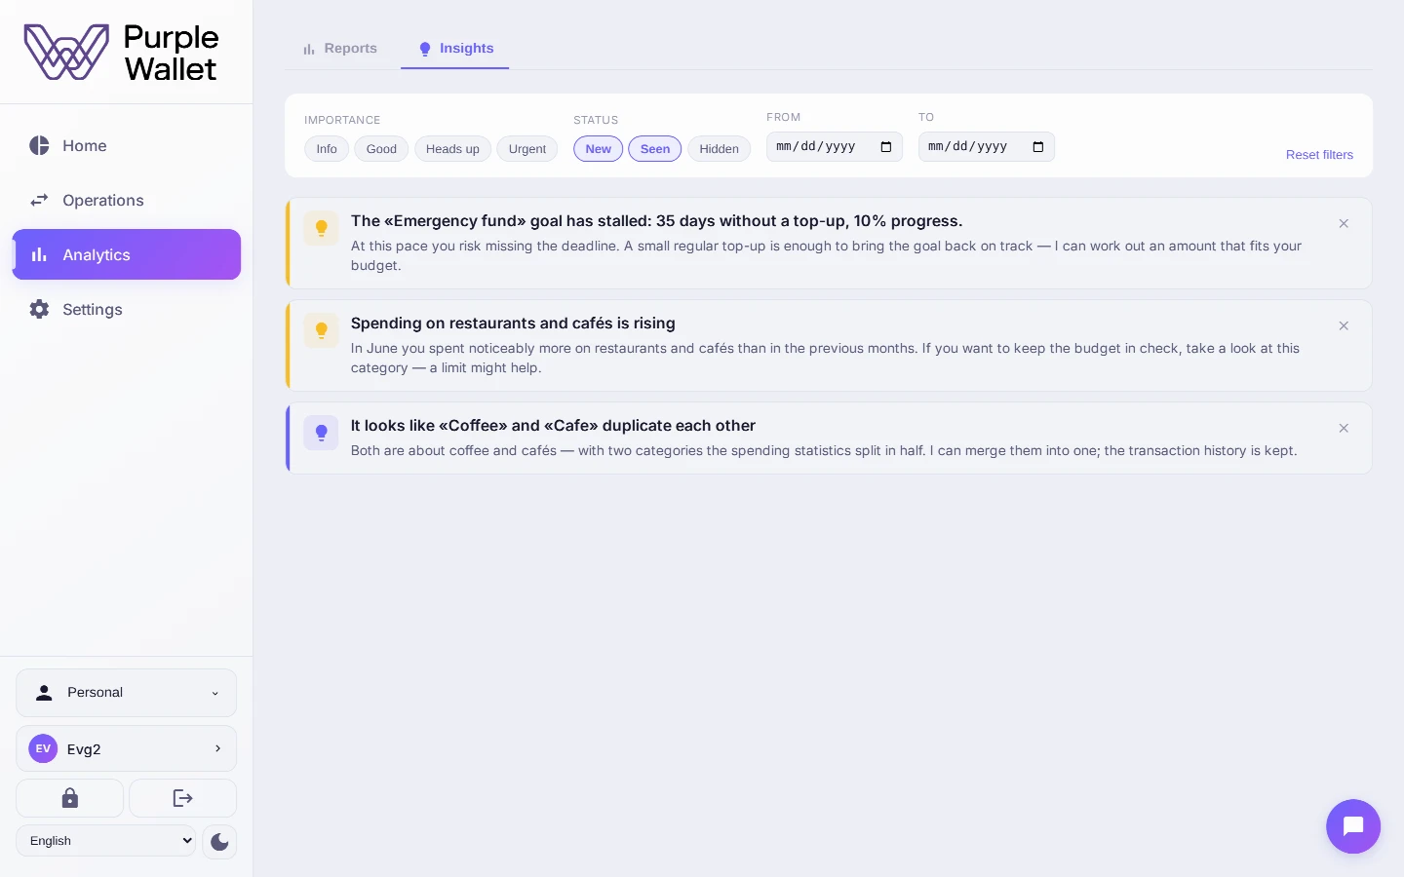Click the Operations arrows icon
Screen dimensions: 1404x877
(39, 200)
